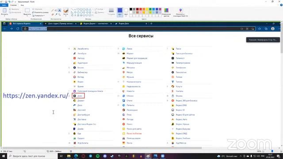The image size is (283, 159).
Task: Click the Дзен service link
Action: pyautogui.click(x=80, y=96)
